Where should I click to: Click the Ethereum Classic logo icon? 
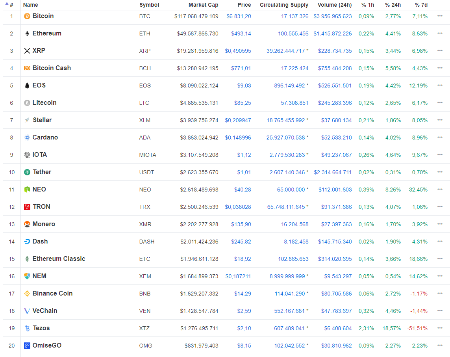(x=27, y=259)
